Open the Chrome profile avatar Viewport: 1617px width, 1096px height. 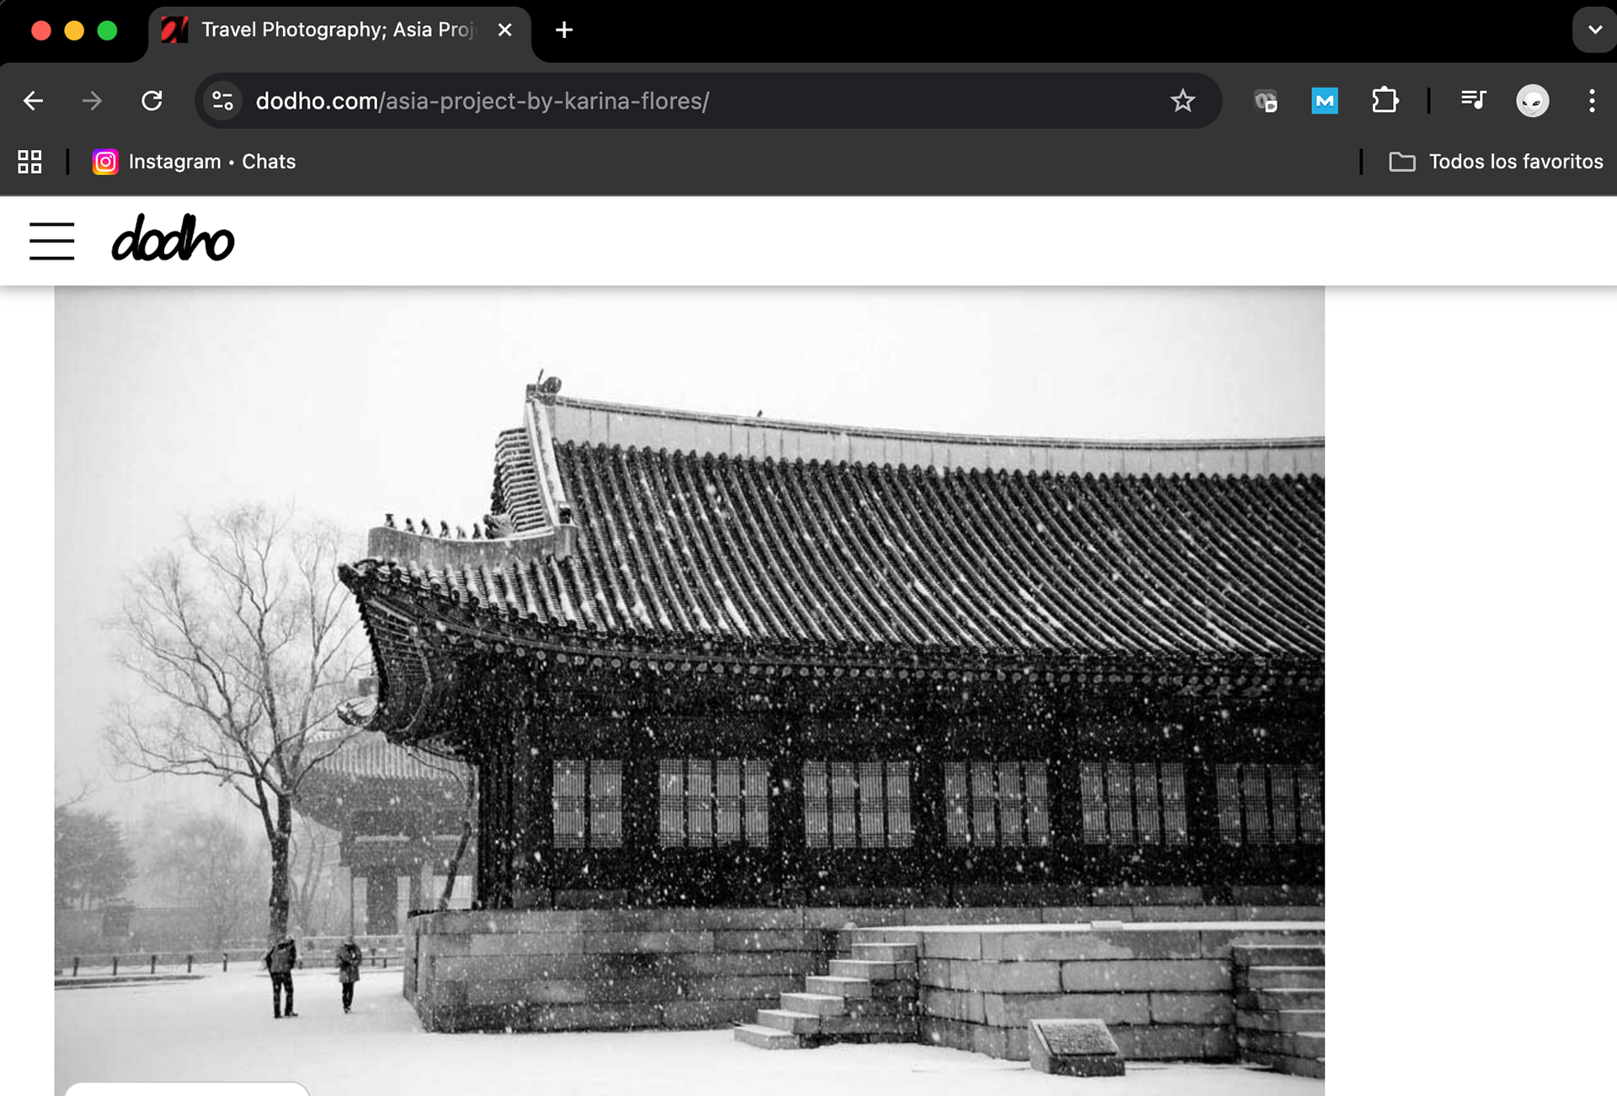pos(1532,101)
